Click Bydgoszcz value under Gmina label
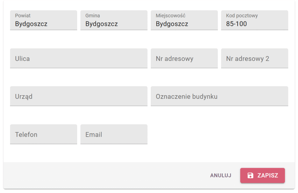This screenshot has height=193, width=298. (x=102, y=24)
